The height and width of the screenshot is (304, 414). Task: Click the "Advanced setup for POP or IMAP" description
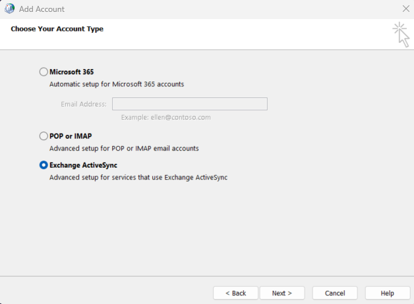[124, 149]
